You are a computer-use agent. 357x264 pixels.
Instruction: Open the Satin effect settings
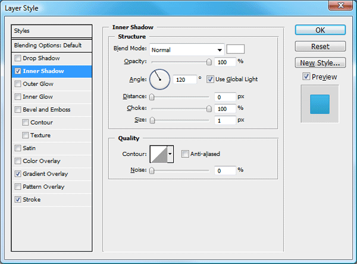pos(52,148)
